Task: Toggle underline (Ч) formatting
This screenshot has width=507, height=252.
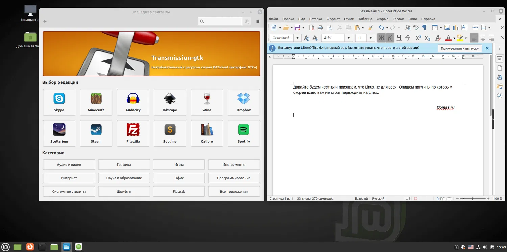Action: click(x=399, y=38)
